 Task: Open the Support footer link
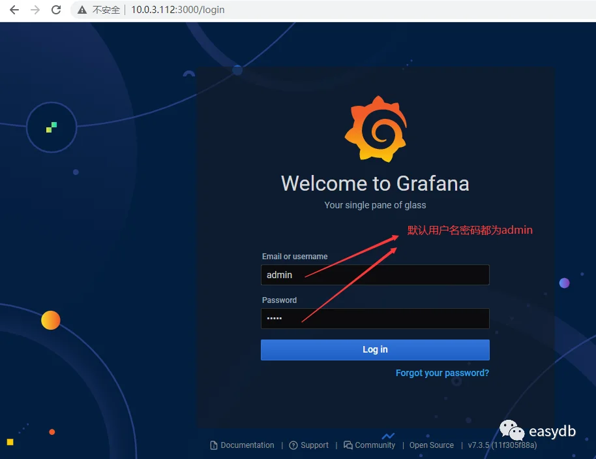point(314,445)
